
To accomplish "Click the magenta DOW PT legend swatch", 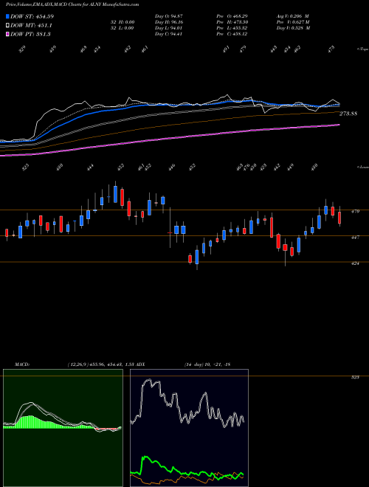I will pyautogui.click(x=7, y=34).
